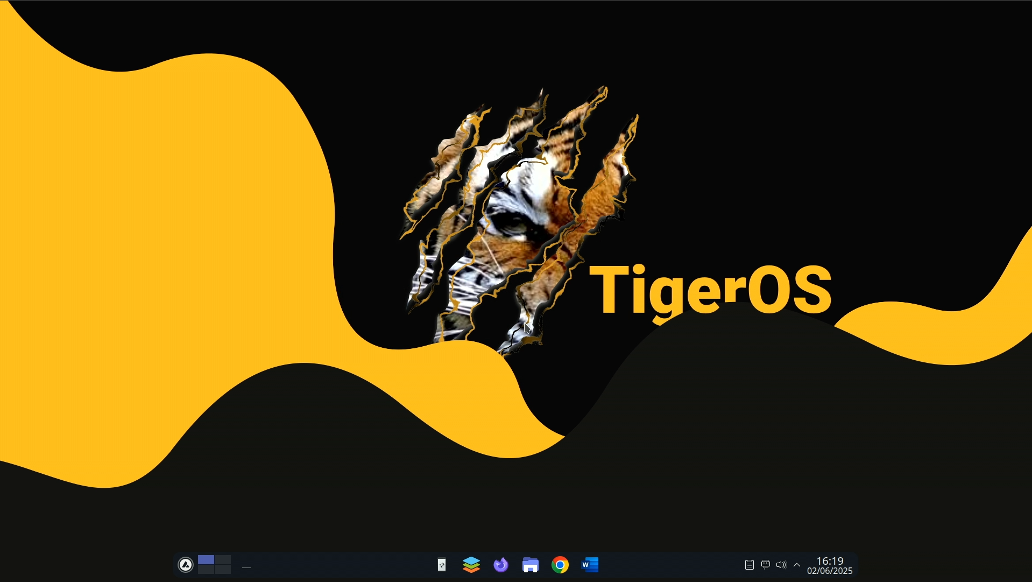Viewport: 1032px width, 582px height.
Task: Open the clipboard manager in system tray
Action: pyautogui.click(x=749, y=565)
